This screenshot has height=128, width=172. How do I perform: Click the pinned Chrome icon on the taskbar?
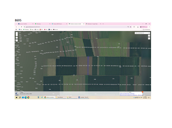pos(29,97)
